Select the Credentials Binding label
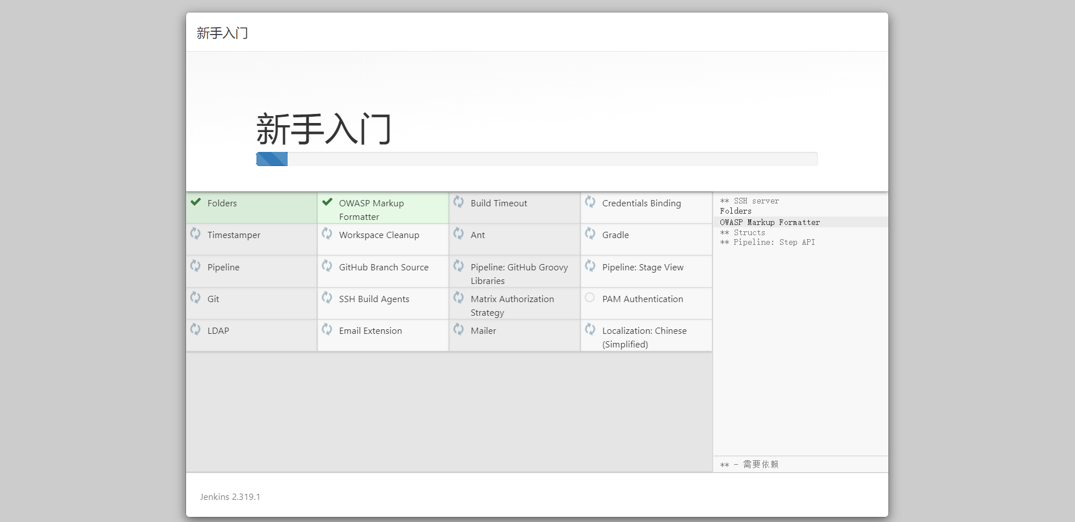This screenshot has height=522, width=1075. point(642,203)
